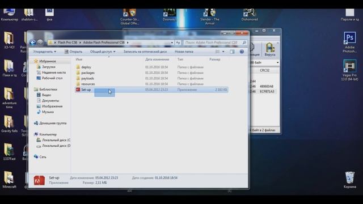Go back with Explorer back arrow
The height and width of the screenshot is (204, 363).
coord(33,42)
